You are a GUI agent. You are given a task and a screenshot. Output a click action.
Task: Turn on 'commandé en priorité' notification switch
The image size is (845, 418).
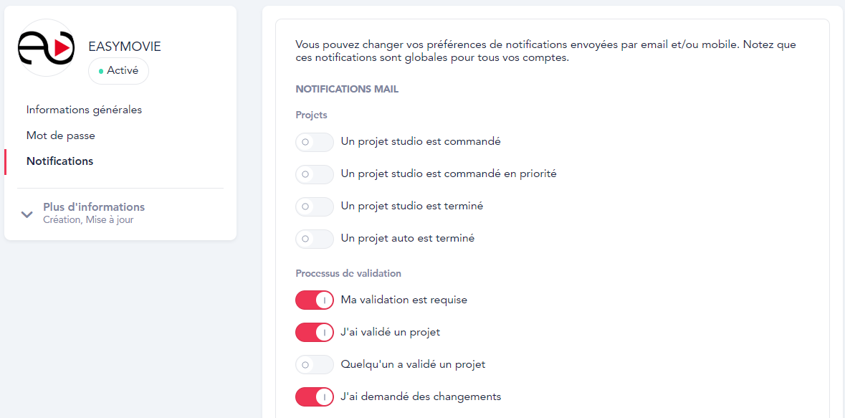315,174
